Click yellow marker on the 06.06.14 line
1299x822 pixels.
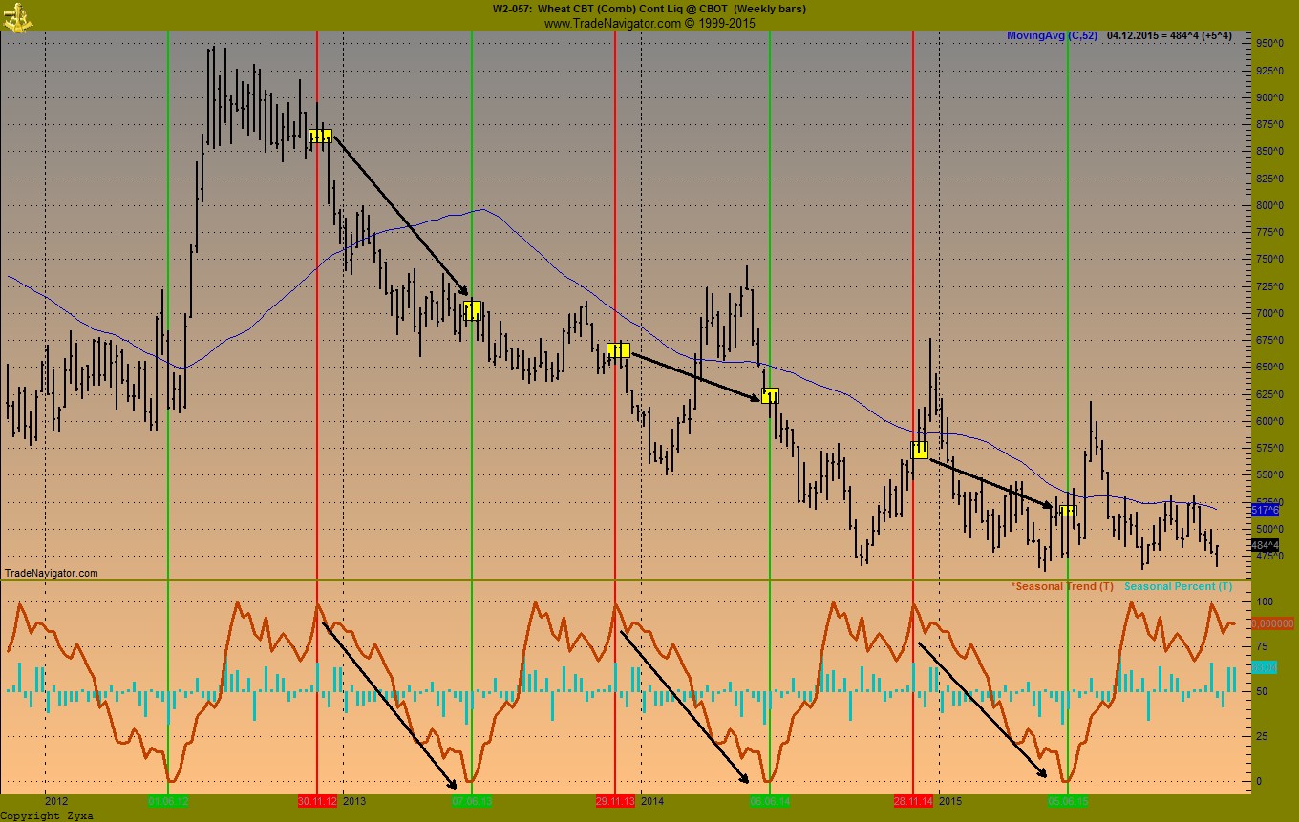(770, 396)
